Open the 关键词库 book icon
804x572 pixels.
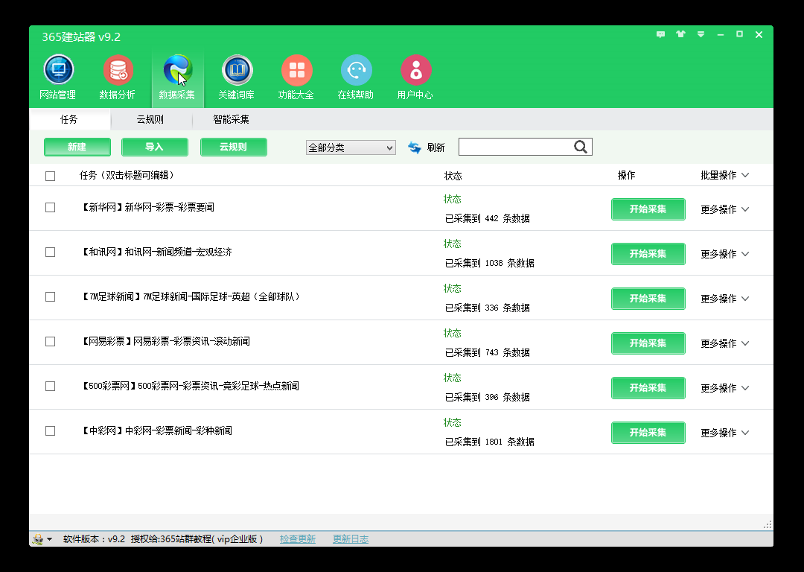pos(237,70)
